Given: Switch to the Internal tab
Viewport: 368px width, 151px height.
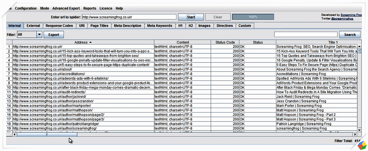Looking at the screenshot, I should (x=15, y=26).
